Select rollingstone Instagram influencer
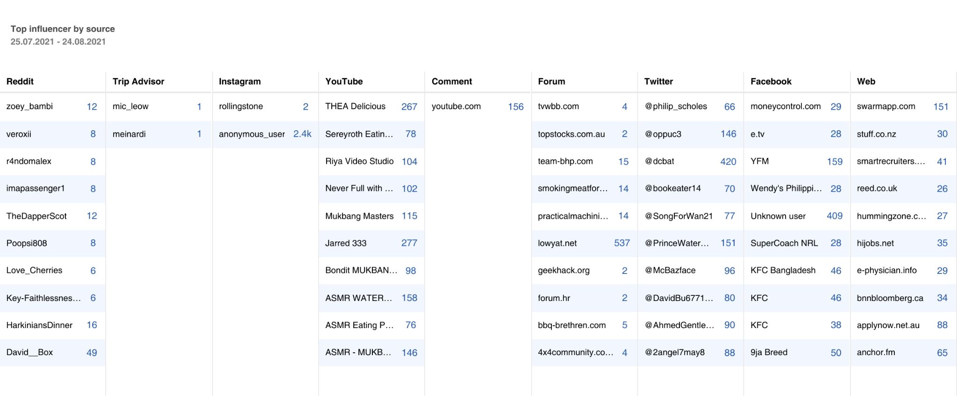The image size is (957, 398). [x=241, y=106]
